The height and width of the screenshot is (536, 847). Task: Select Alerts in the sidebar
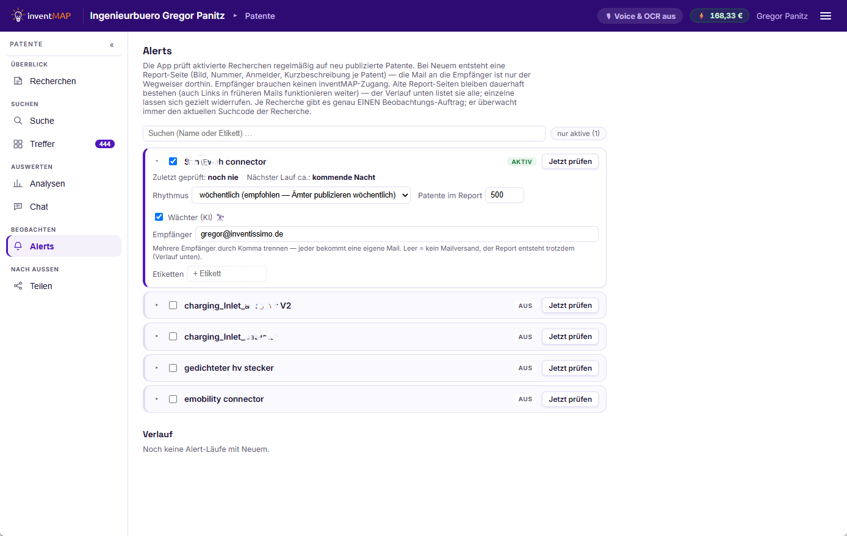point(64,246)
